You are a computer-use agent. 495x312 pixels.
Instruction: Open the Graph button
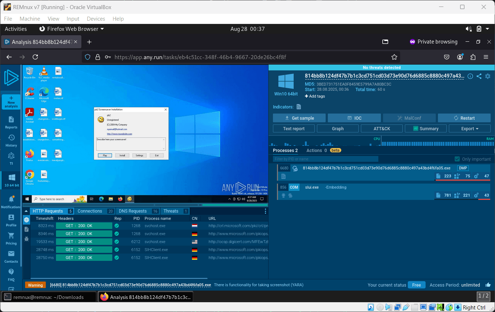tap(338, 128)
